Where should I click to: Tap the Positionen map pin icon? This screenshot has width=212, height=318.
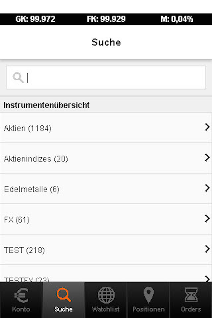[x=148, y=295]
